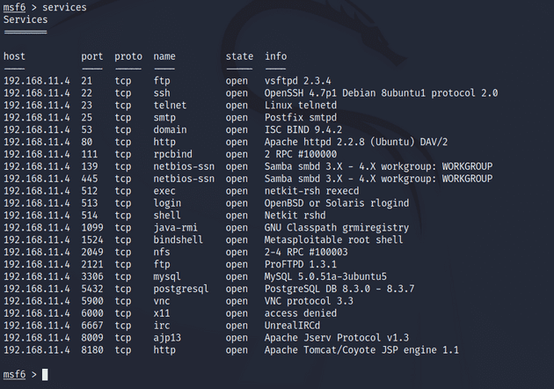Screen dimensions: 554x389
Task: Click the 'state' column header
Action: [x=239, y=56]
